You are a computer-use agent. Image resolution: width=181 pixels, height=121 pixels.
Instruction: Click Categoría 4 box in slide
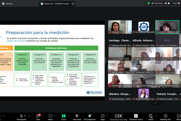[x=56, y=61]
